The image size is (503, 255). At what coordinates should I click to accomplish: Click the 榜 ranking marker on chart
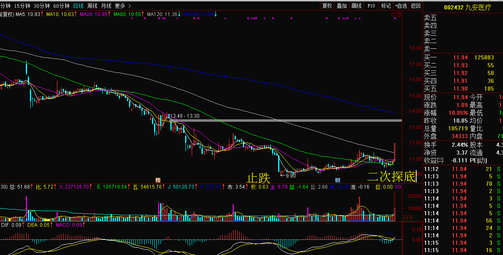coord(157,180)
